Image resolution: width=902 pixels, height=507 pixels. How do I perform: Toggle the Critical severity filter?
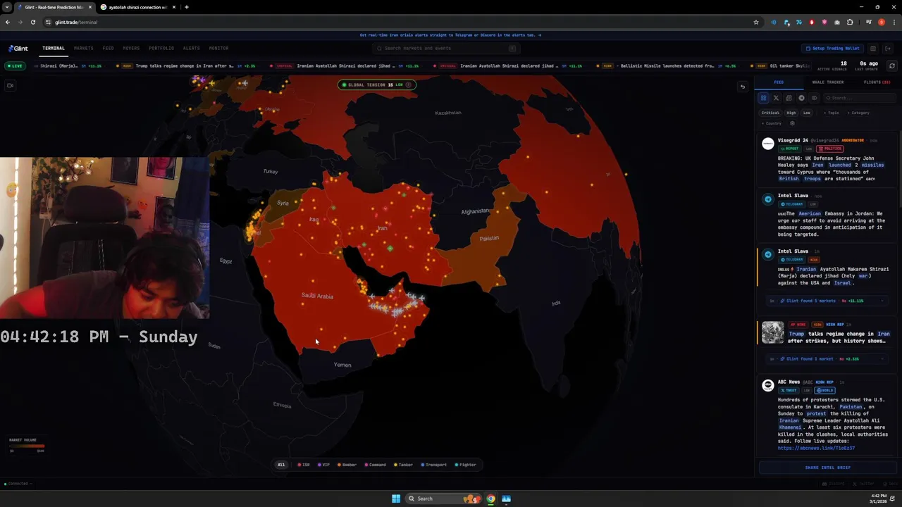[770, 113]
